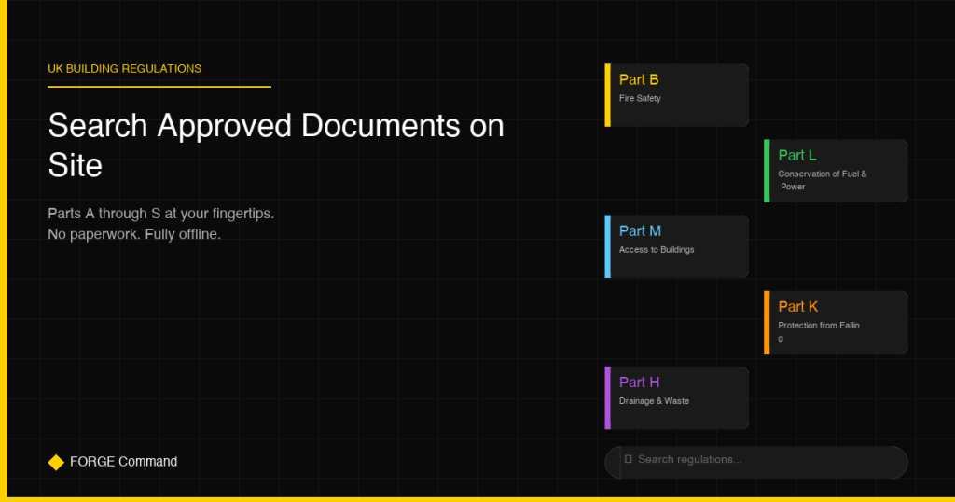
Task: Click the blue accent bar on Part M
Action: point(608,246)
